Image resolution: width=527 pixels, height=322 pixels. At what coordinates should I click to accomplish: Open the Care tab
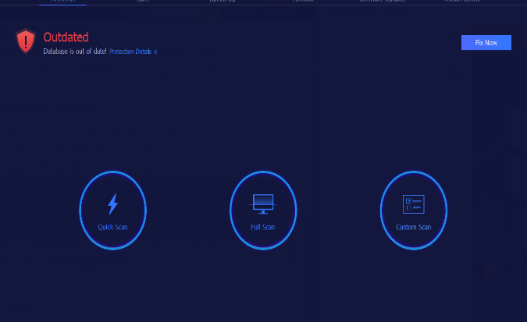[143, 2]
